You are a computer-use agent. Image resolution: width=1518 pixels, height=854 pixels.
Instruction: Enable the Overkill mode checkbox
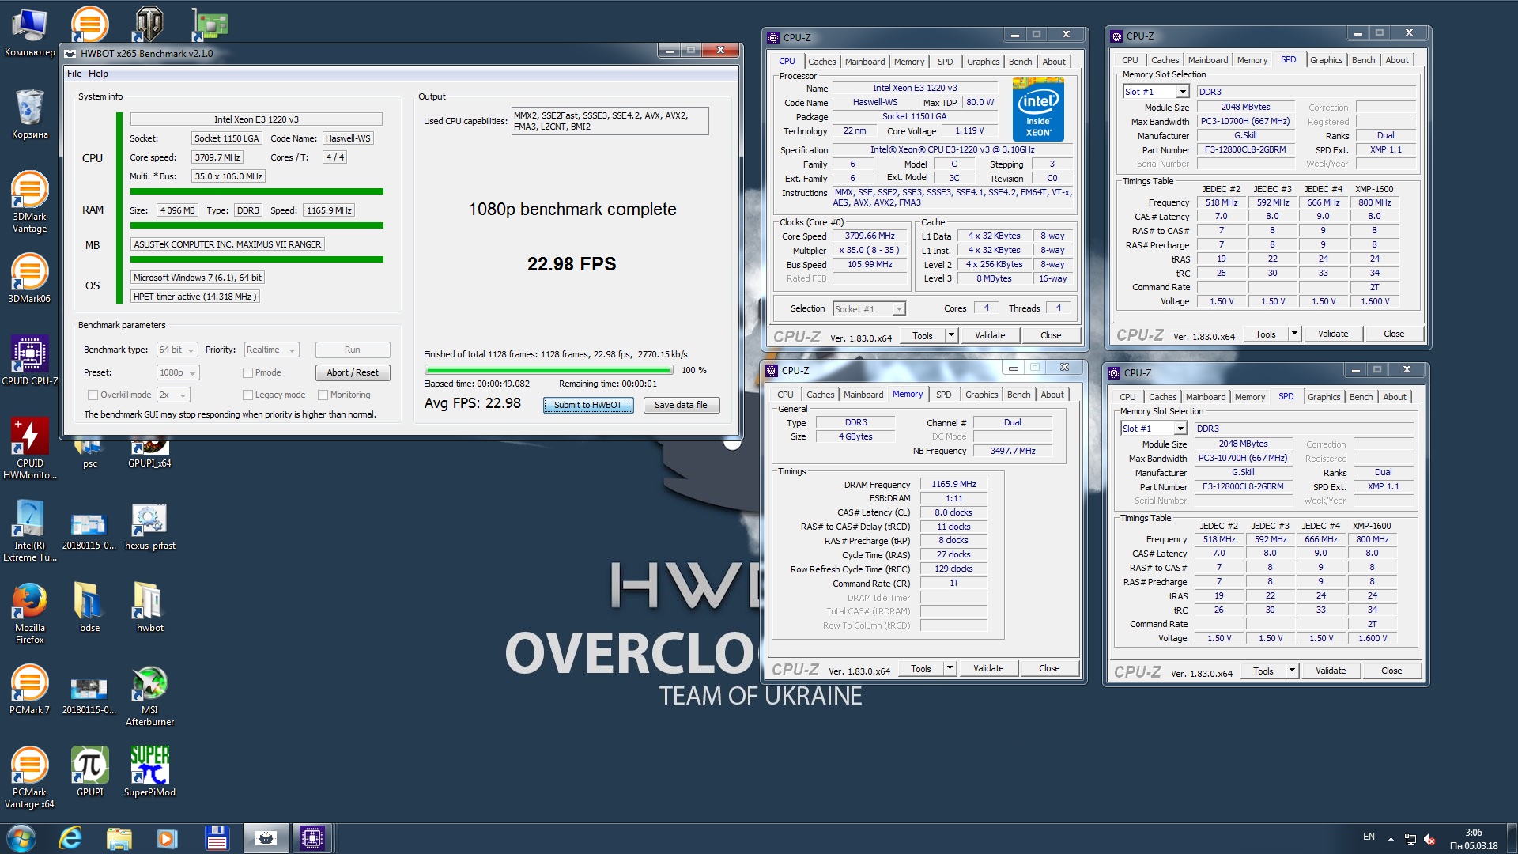pos(93,395)
